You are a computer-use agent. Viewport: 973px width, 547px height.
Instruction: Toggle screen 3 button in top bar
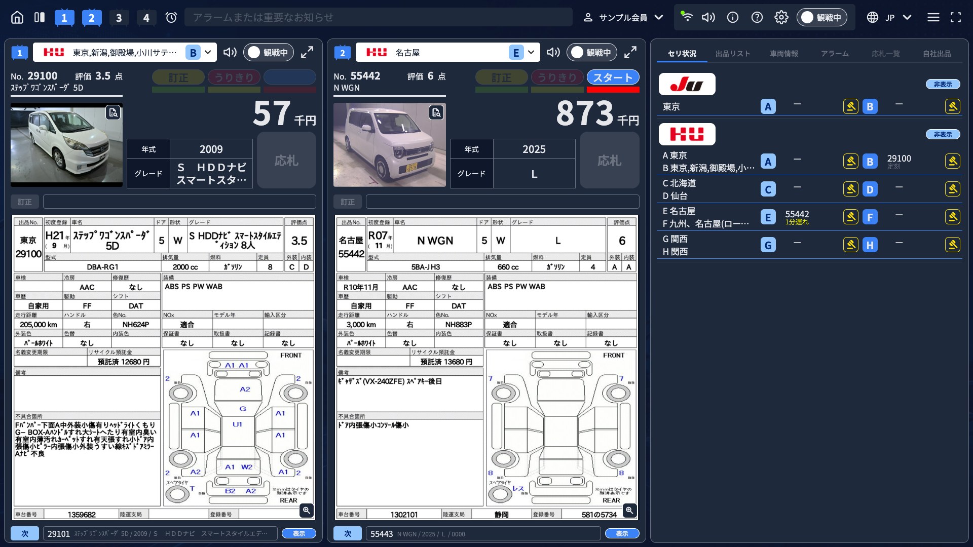pos(119,18)
